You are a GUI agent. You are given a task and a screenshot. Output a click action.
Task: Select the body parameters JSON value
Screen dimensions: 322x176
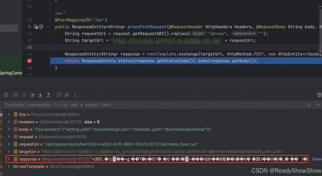(x=122, y=129)
